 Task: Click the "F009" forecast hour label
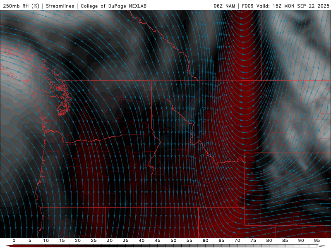click(248, 6)
